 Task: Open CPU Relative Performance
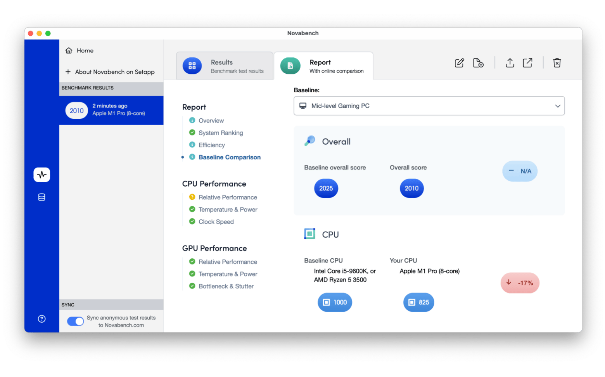pos(228,197)
